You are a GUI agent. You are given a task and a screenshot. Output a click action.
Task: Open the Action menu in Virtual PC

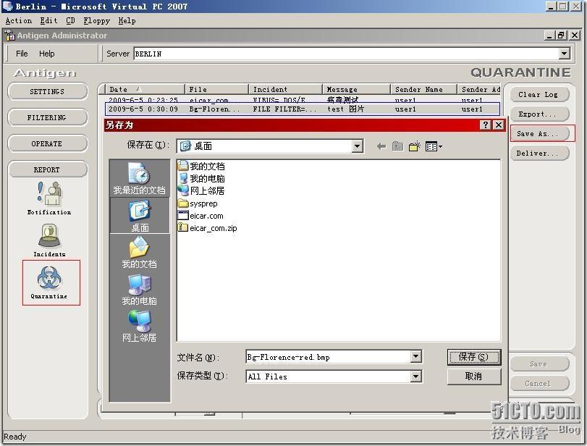[18, 21]
